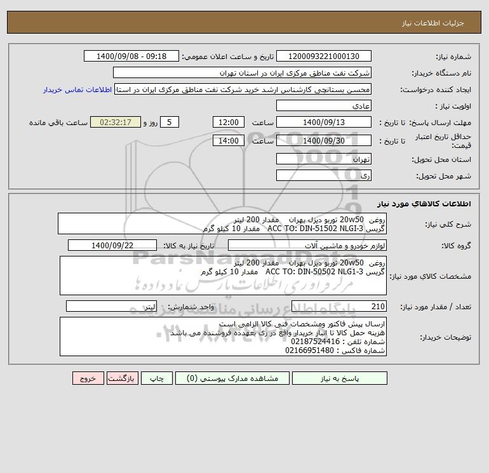Click the days remaining field showing 5

point(170,123)
